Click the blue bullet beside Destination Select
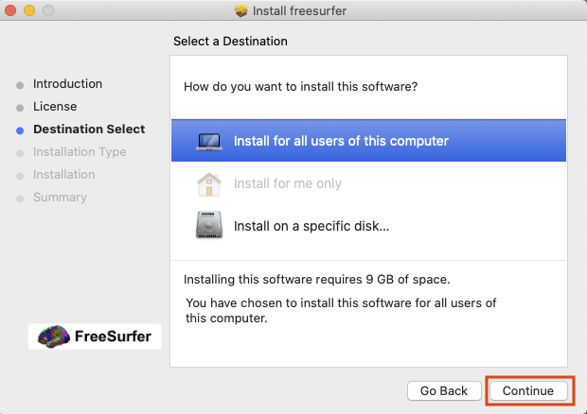Screen dimensions: 587x414 (20, 130)
